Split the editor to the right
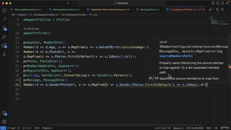 222,10
